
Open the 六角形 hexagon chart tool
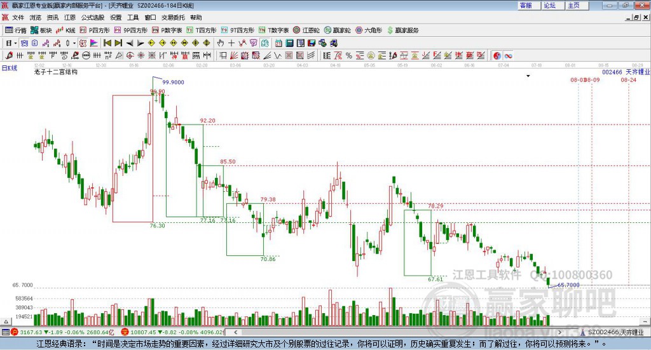[x=369, y=30]
